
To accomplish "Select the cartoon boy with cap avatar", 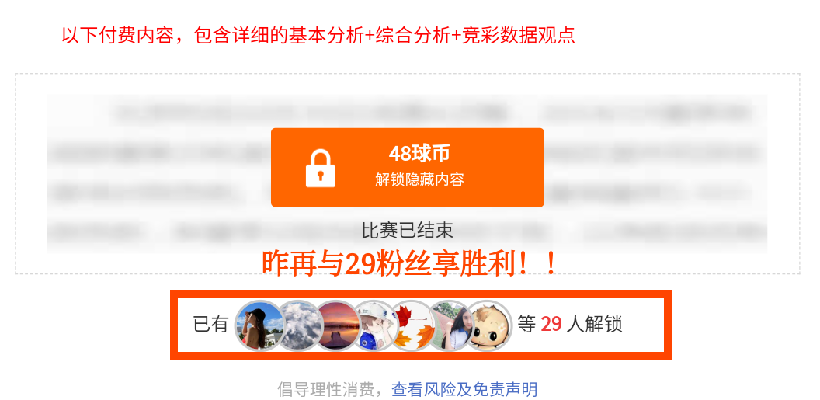I will point(376,325).
